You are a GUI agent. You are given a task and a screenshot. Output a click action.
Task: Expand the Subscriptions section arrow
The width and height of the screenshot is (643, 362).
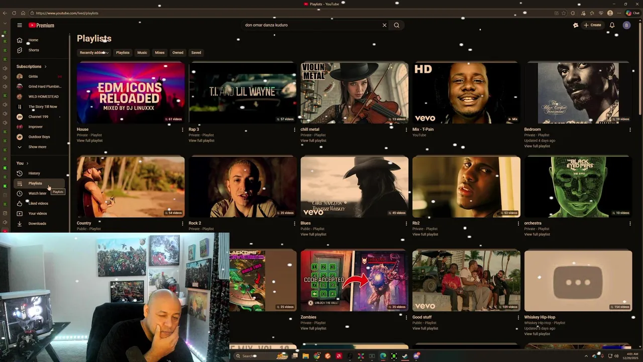(x=45, y=66)
